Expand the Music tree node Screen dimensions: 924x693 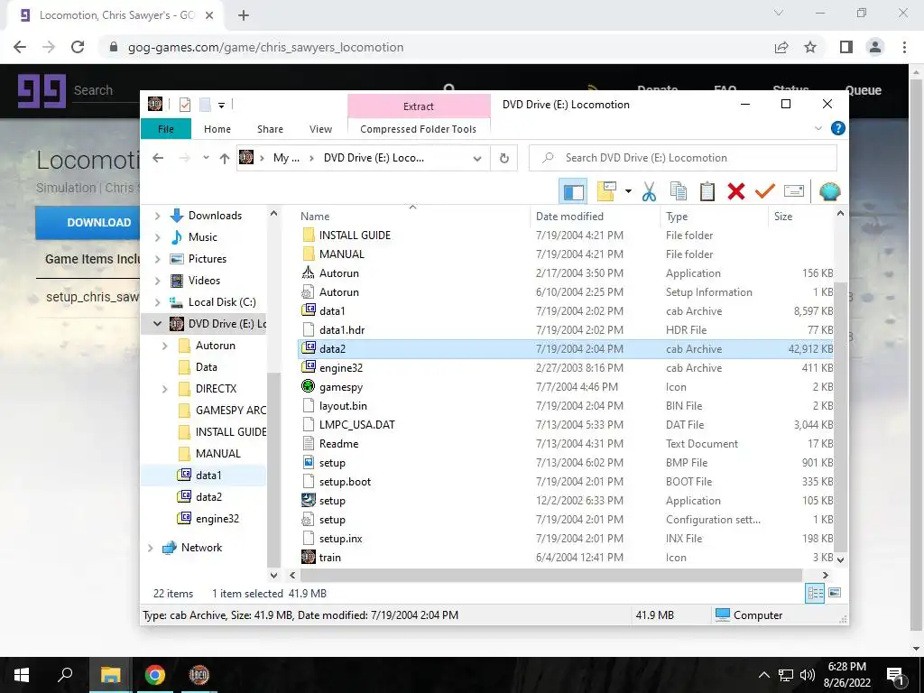[x=157, y=237]
